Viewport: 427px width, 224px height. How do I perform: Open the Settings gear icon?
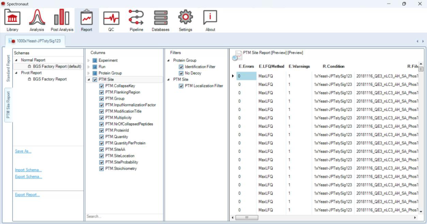(185, 17)
